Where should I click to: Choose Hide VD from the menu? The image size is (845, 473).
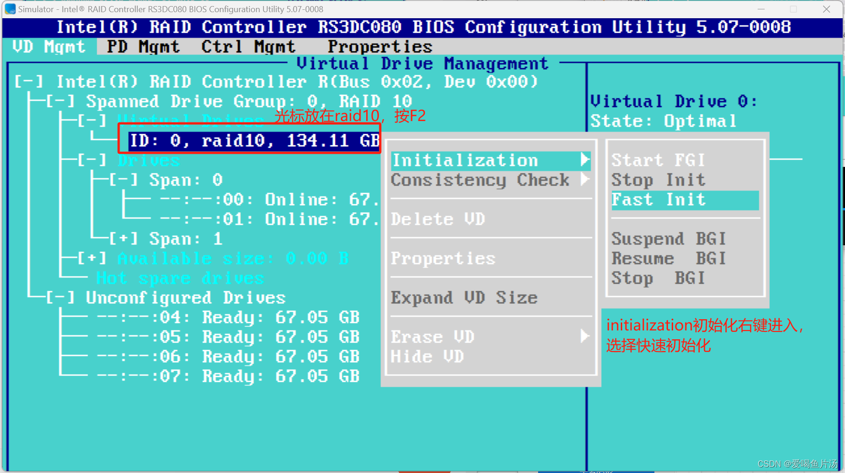(x=427, y=357)
